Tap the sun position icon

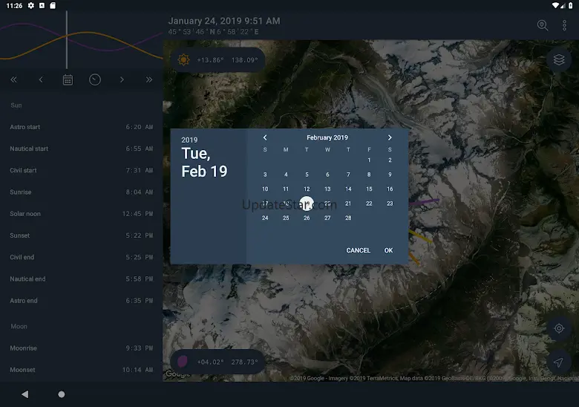tap(183, 59)
